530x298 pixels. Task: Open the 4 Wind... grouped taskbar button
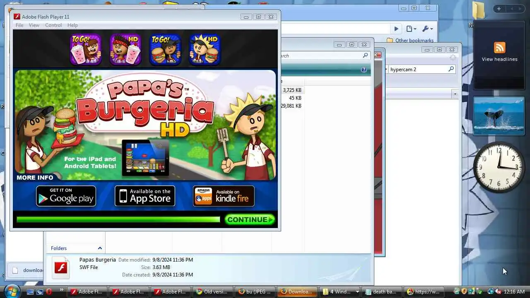coord(340,292)
